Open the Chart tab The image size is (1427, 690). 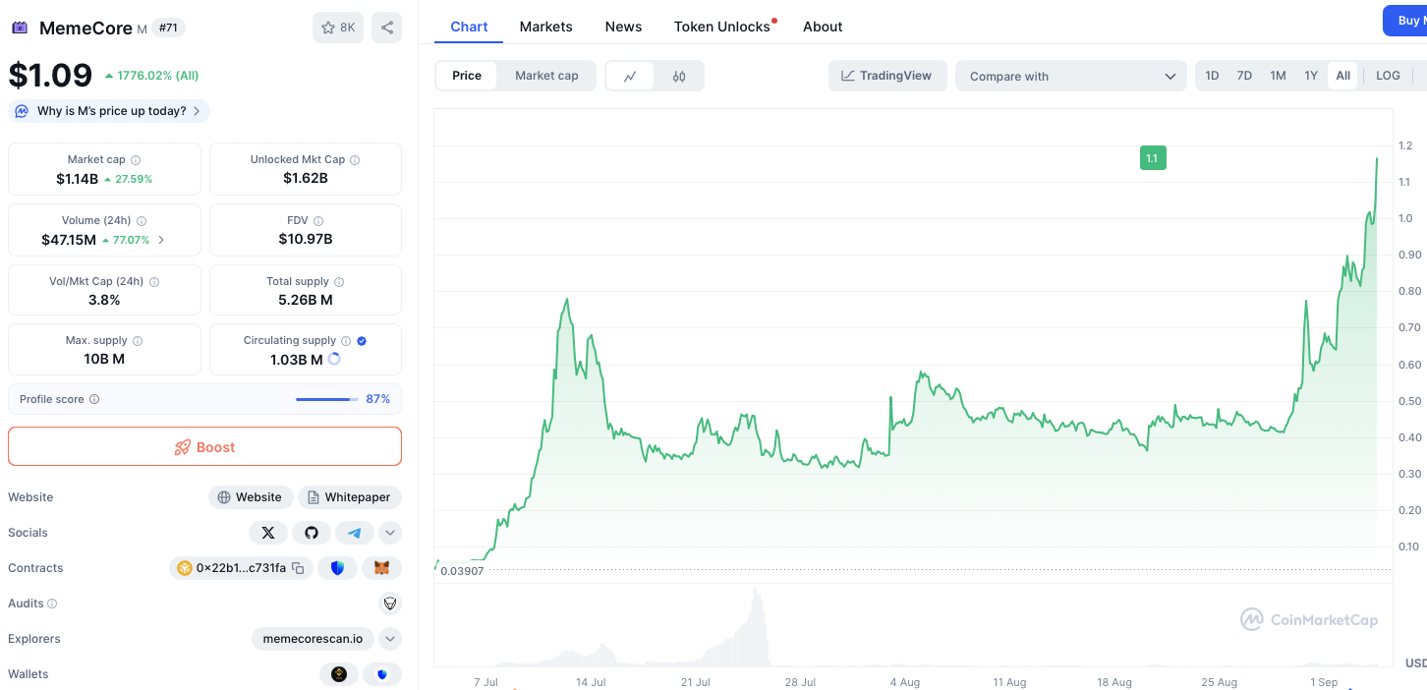click(469, 27)
